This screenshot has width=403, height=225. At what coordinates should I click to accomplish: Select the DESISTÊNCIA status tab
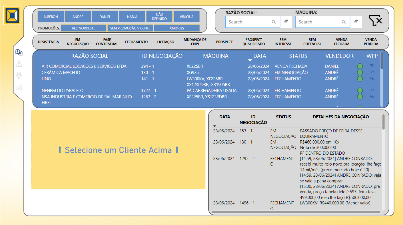[48, 42]
